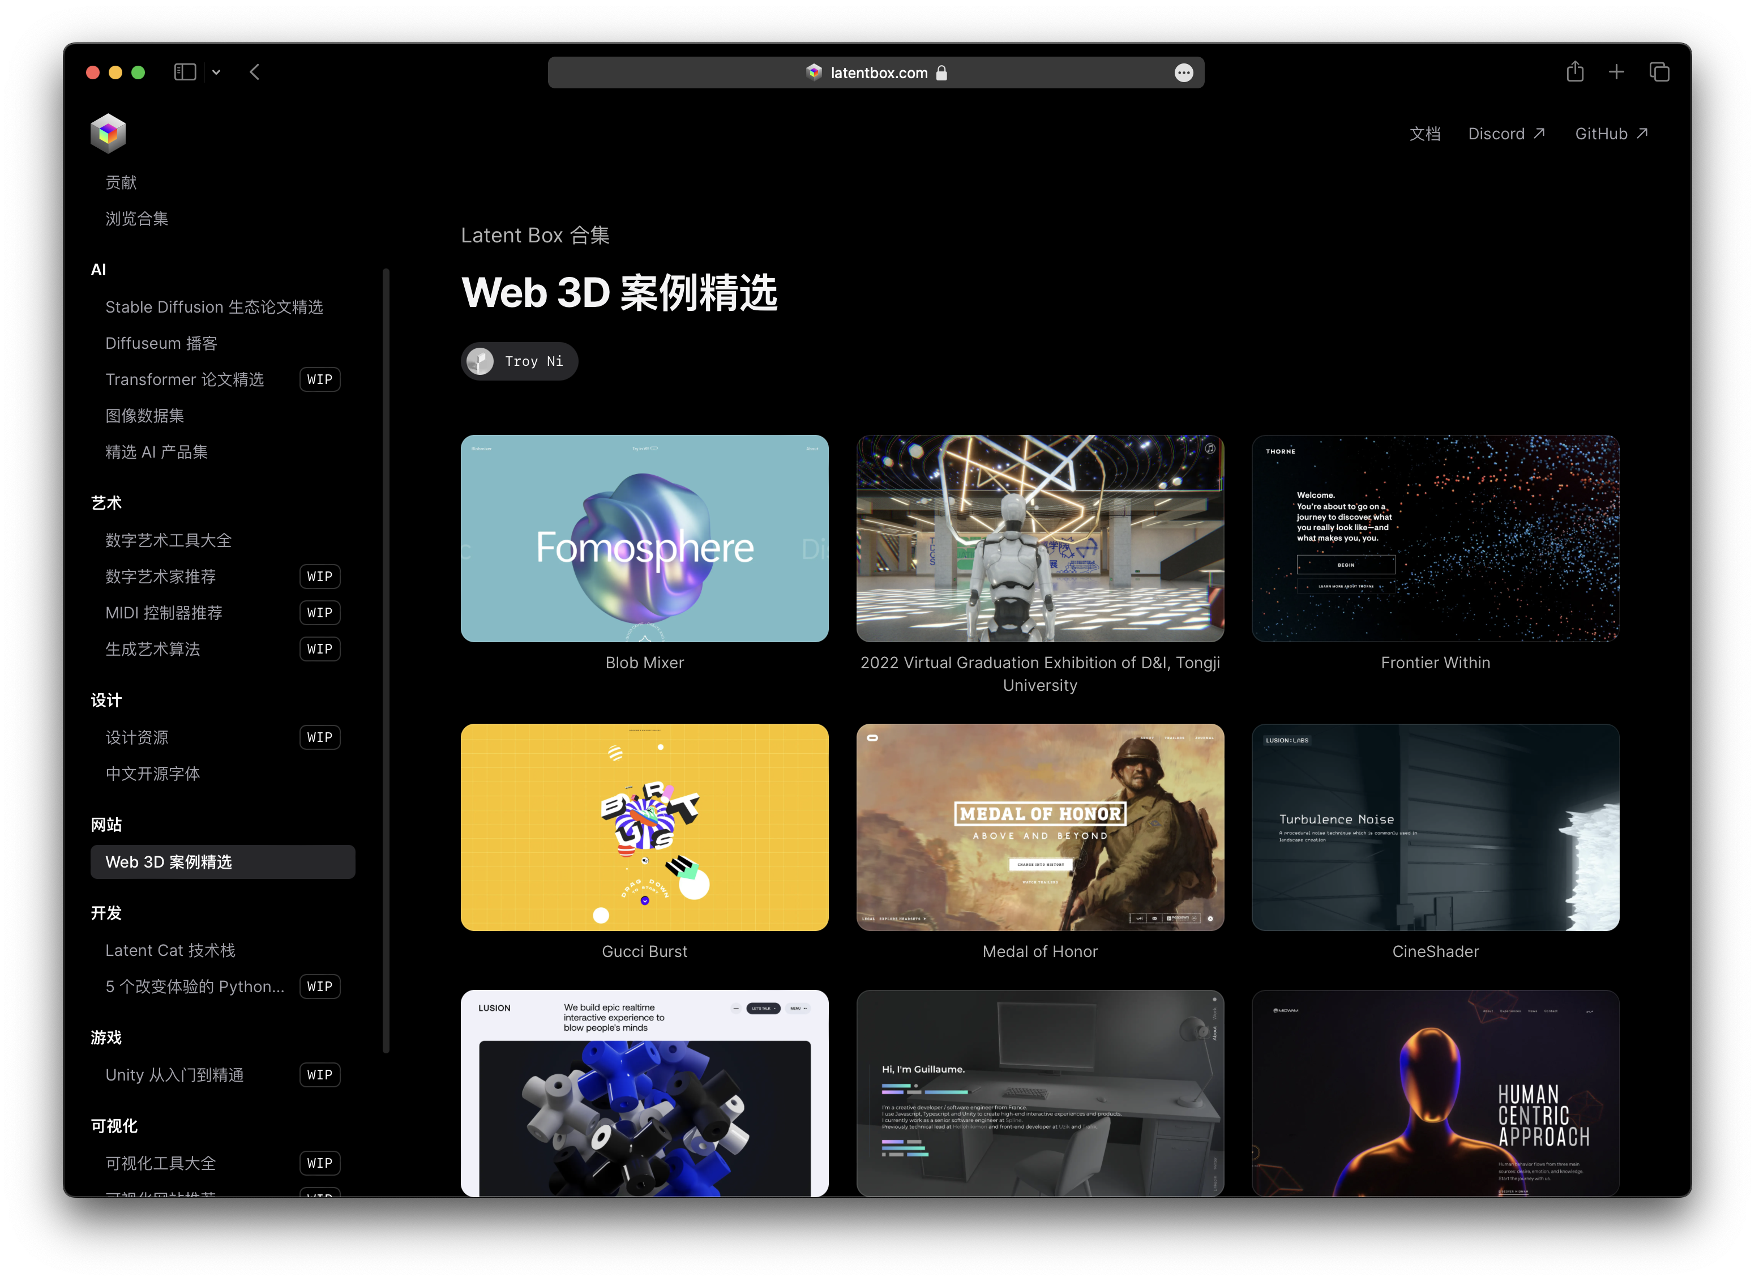This screenshot has width=1755, height=1281.
Task: Open the sidebar options dropdown chevron
Action: 216,72
